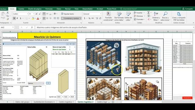195x110 pixels.
Task: Open the Datos del grupo sheet tab
Action: 22,102
